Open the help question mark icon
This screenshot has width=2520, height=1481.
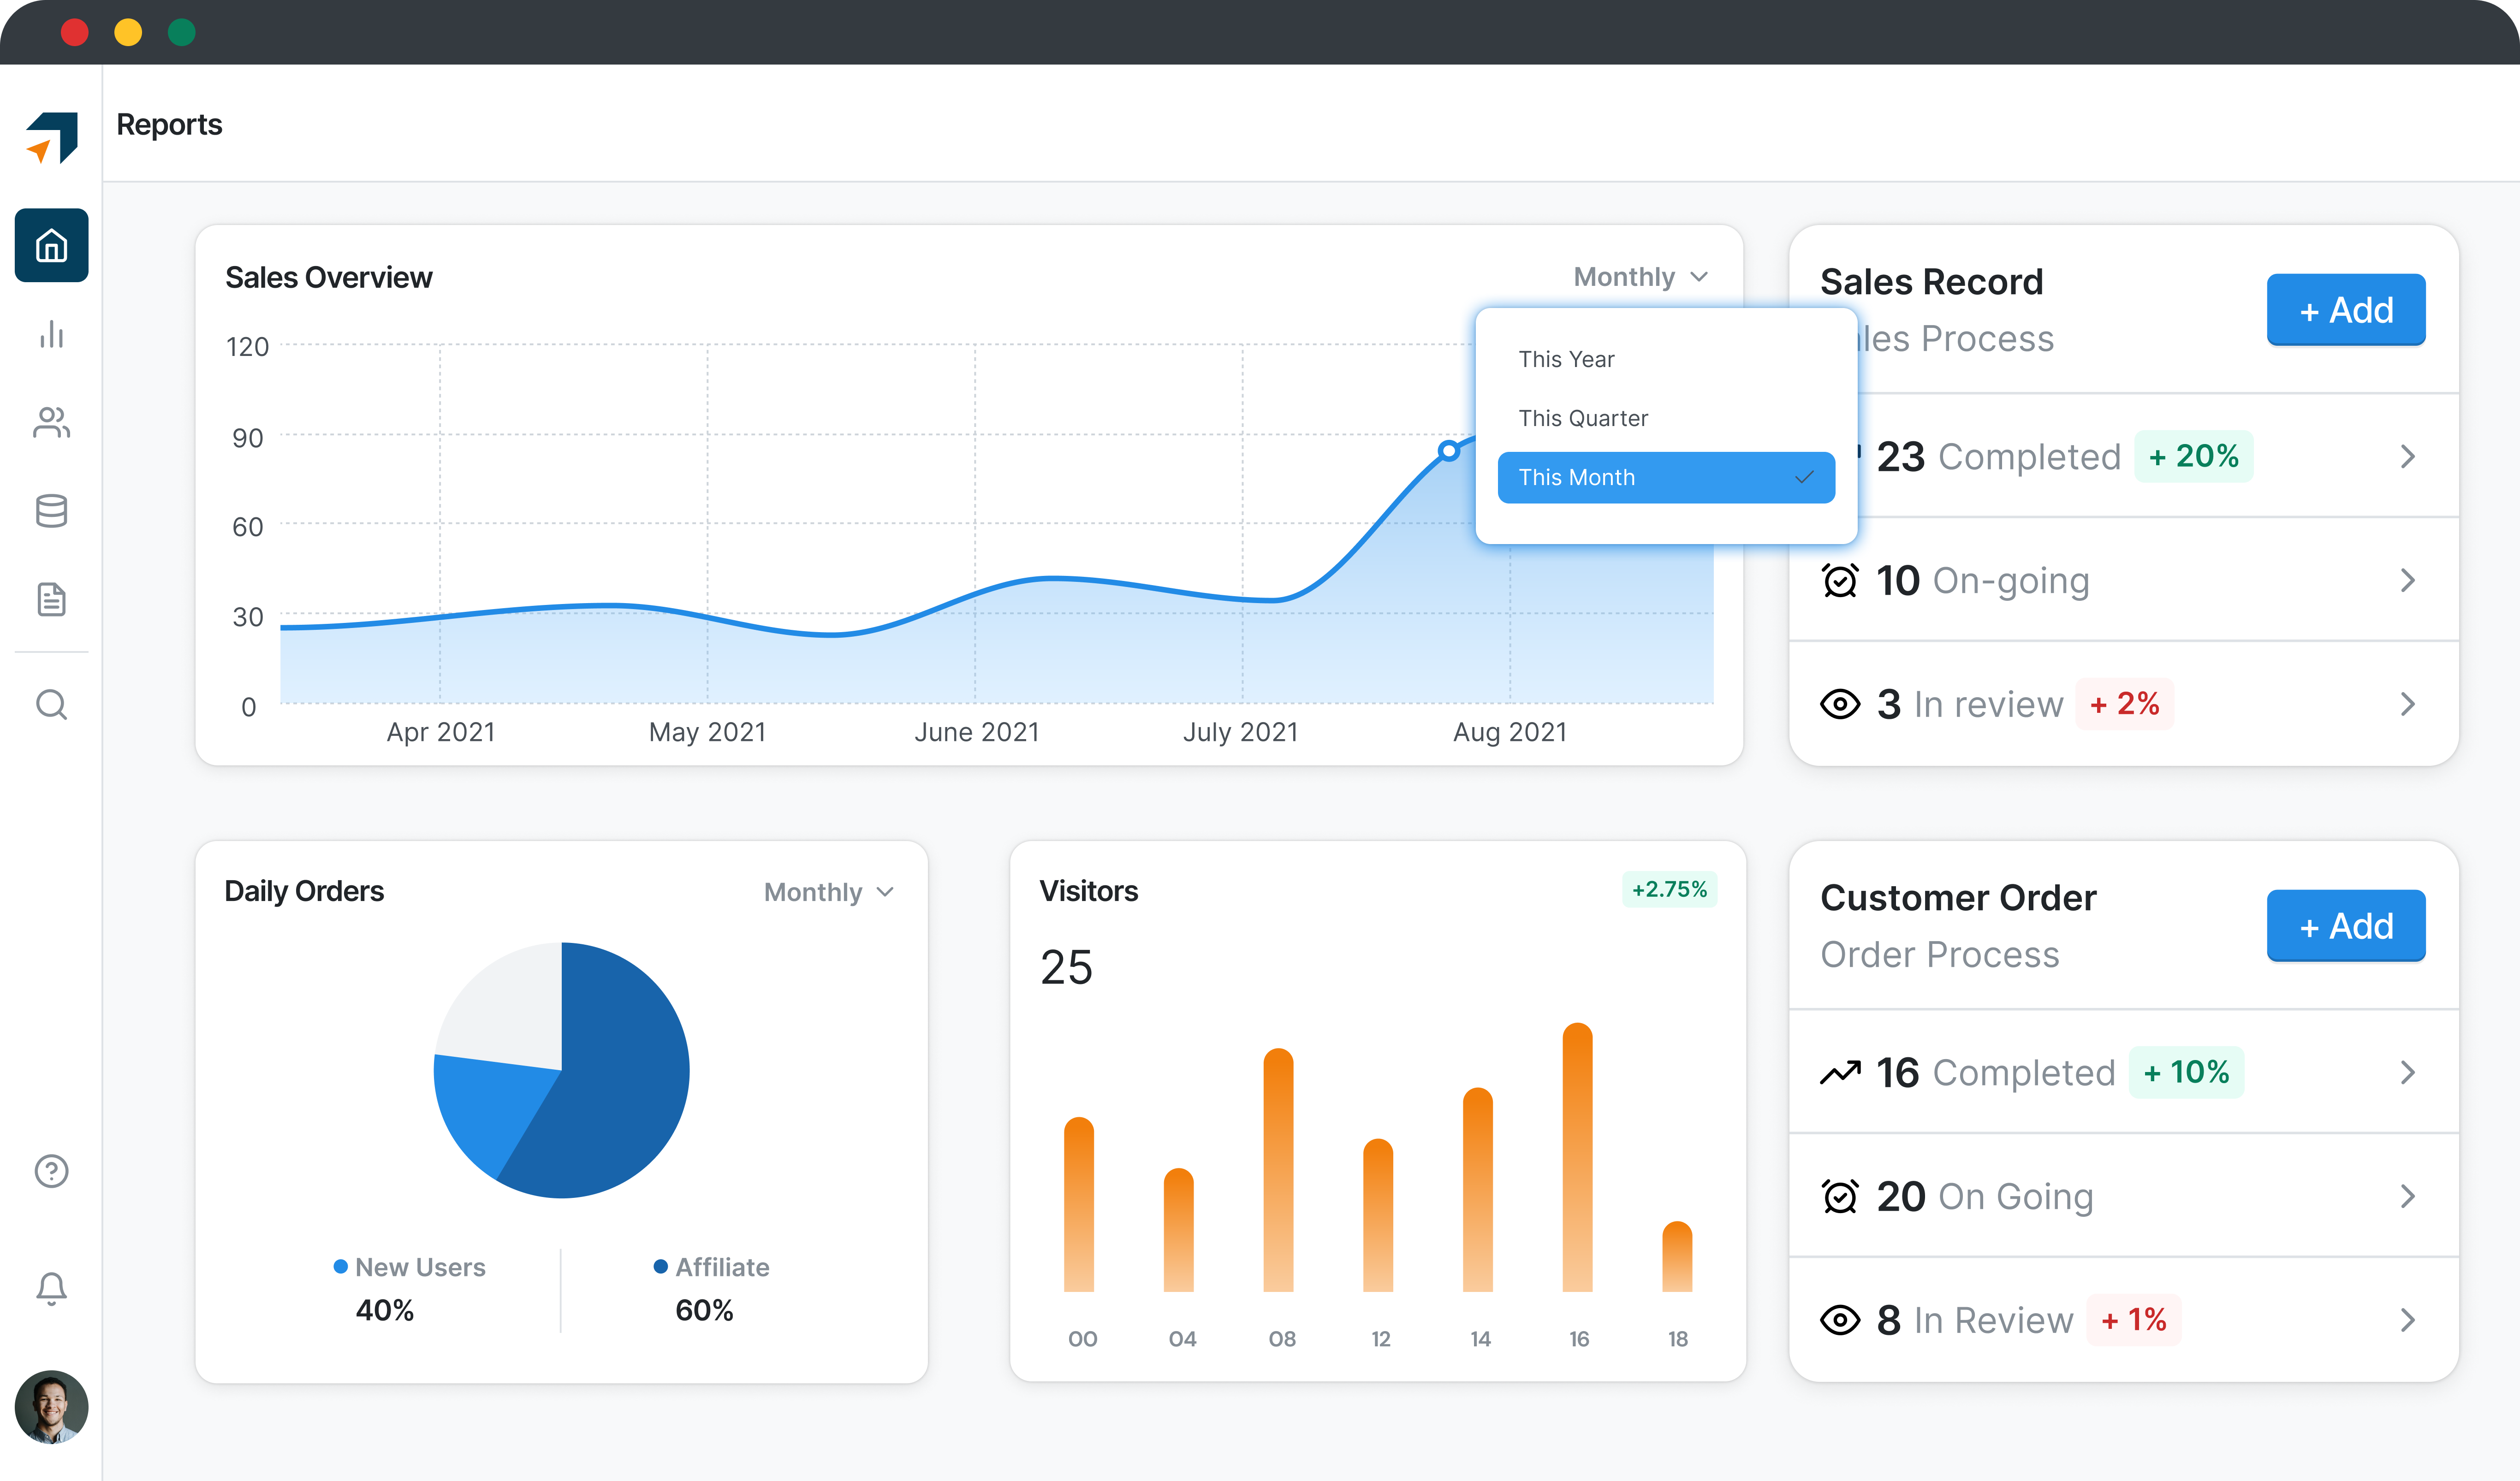coord(51,1170)
